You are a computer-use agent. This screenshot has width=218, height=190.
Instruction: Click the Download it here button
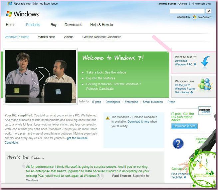[184, 126]
